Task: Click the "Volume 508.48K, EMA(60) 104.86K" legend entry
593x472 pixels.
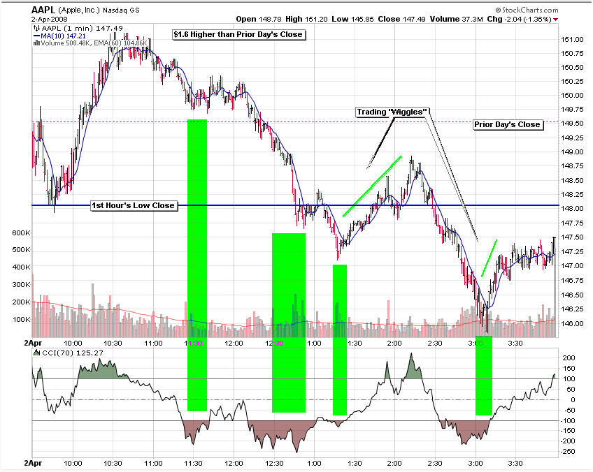Action: [x=94, y=43]
